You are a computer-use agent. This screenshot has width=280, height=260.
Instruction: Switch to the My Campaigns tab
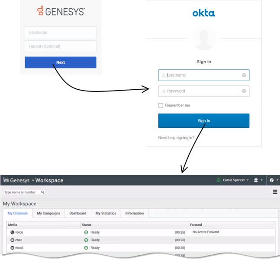point(48,213)
